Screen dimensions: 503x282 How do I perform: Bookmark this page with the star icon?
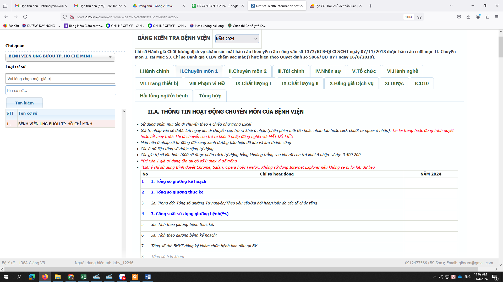[x=419, y=17]
